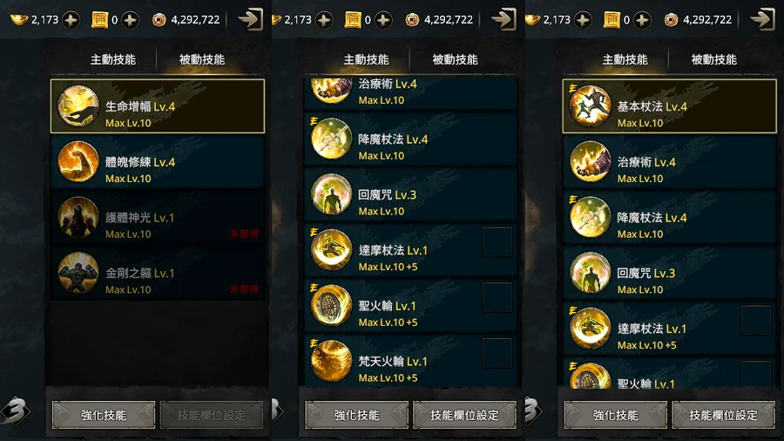784x441 pixels.
Task: Tap the unlearned 金剛之軀 skill icon
Action: (x=78, y=273)
